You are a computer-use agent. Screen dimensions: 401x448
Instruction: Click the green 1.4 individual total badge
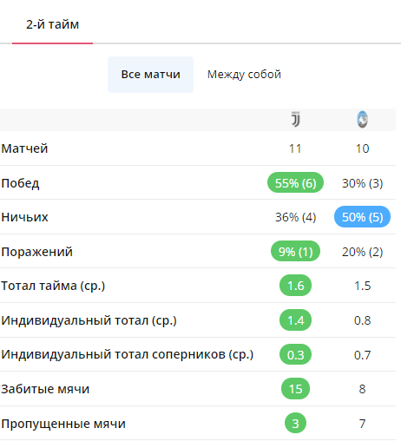click(295, 320)
